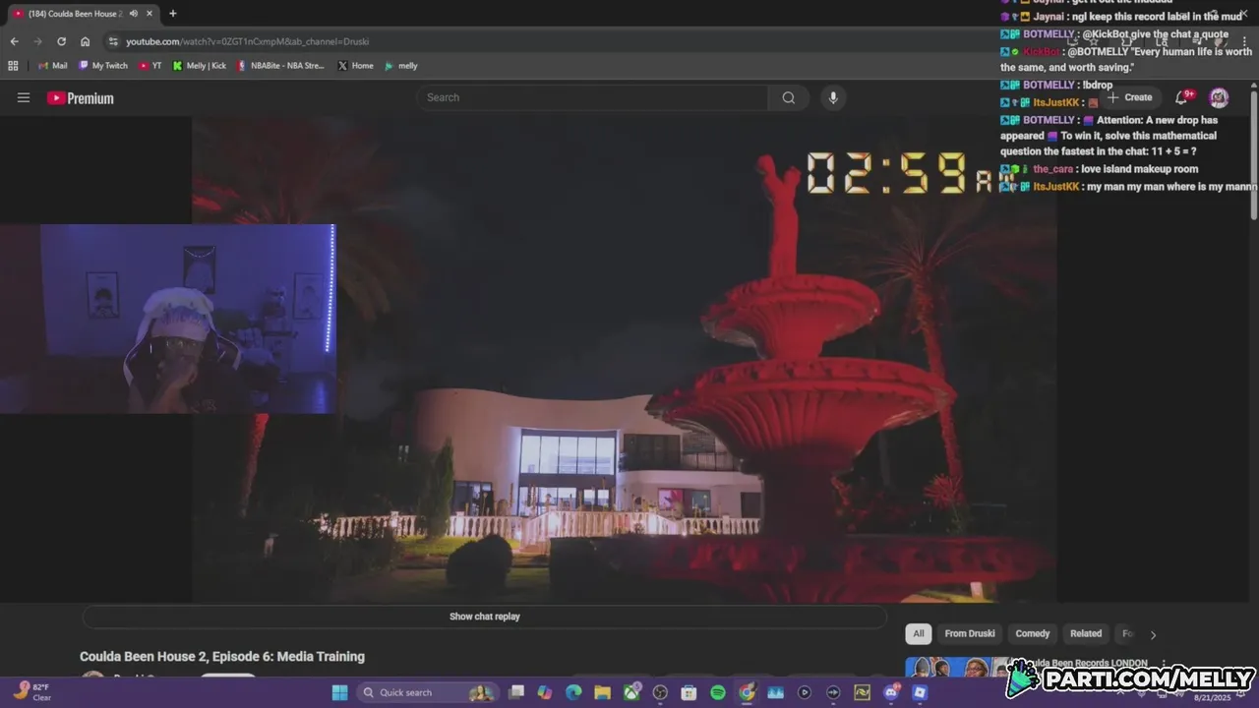Open Microsoft Edge from the taskbar
This screenshot has width=1259, height=708.
[x=573, y=692]
